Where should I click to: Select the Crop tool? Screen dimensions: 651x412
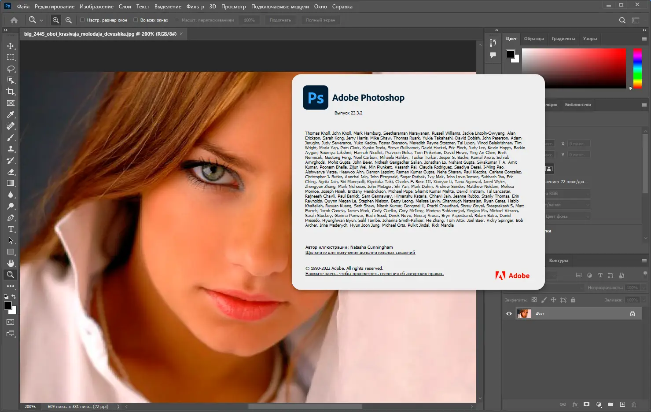click(x=11, y=92)
